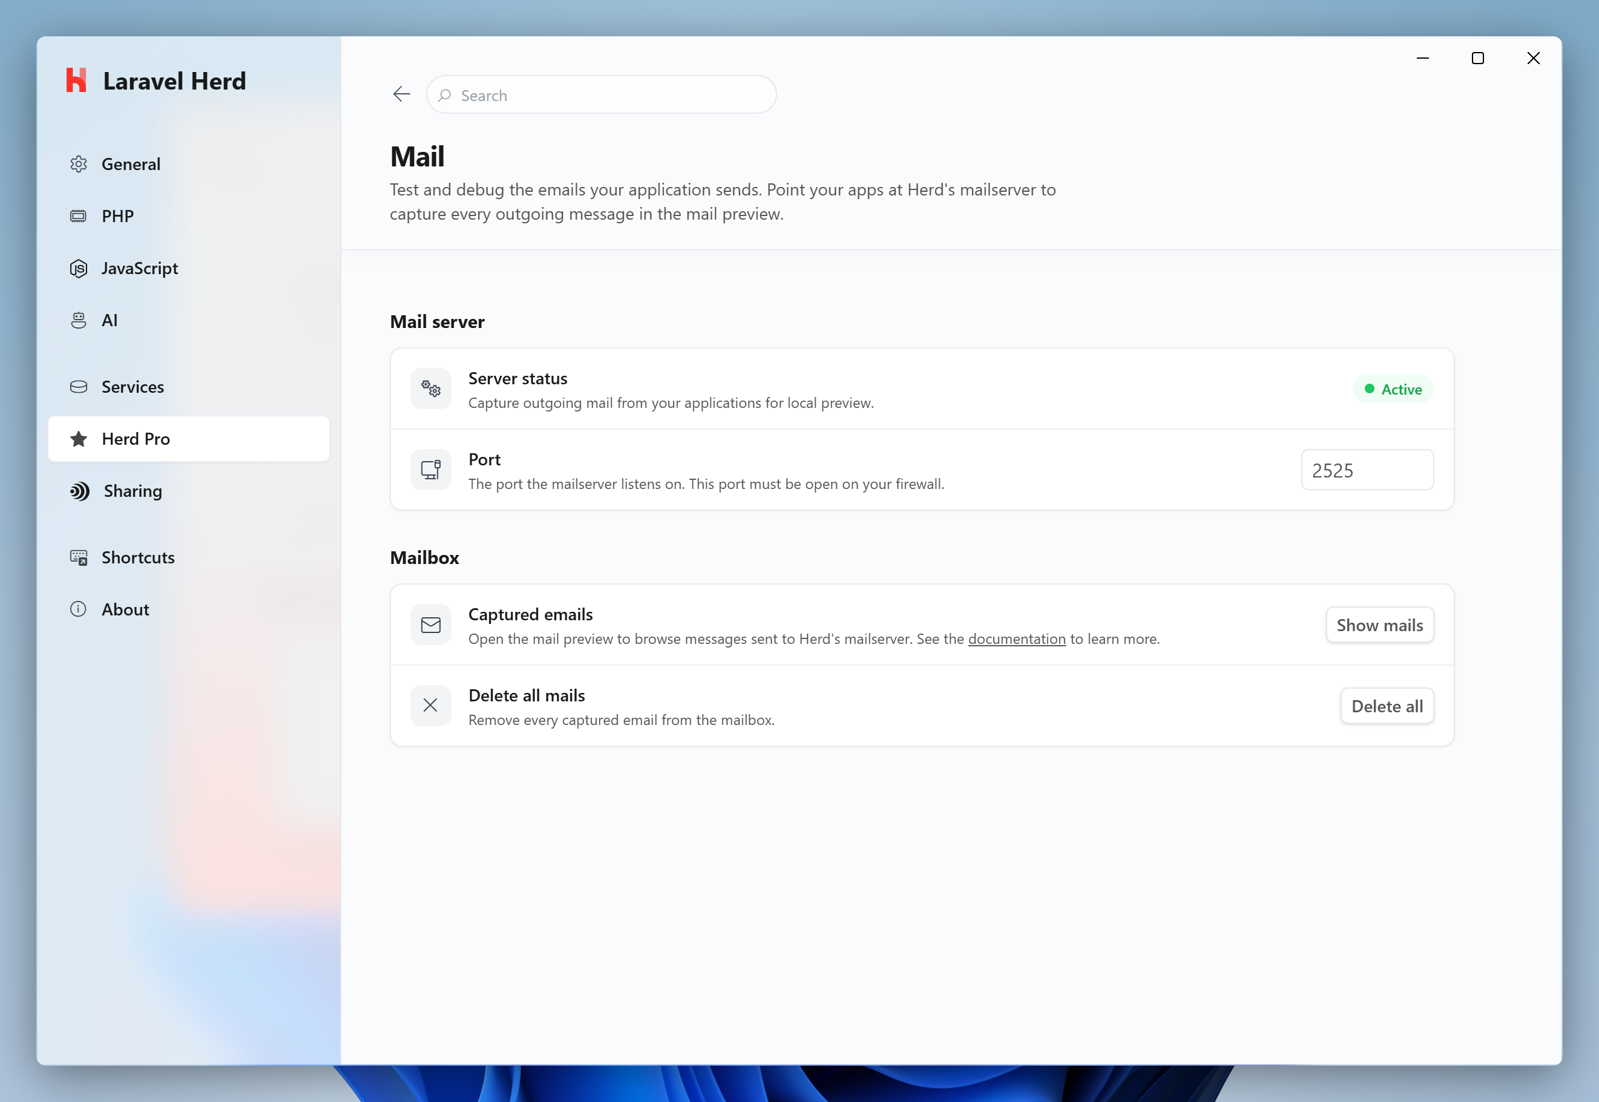
Task: Click the Server status gears icon
Action: (431, 389)
